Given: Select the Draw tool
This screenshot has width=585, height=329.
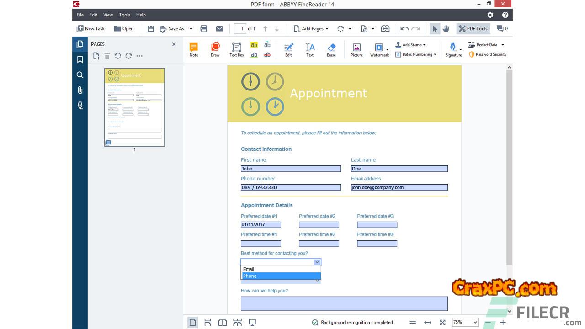Looking at the screenshot, I should coord(215,49).
